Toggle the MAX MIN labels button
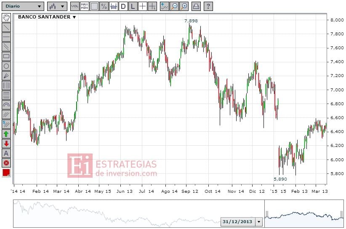This screenshot has width=346, height=229. coord(84,6)
